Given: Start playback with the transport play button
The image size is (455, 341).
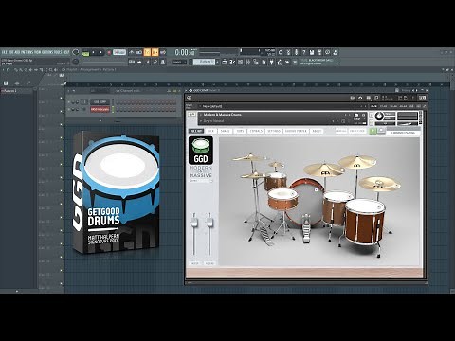Looking at the screenshot, I should [x=93, y=52].
